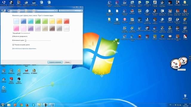This screenshot has width=191, height=107.
Task: Pick the dark green color swatch
Action: 38,21
